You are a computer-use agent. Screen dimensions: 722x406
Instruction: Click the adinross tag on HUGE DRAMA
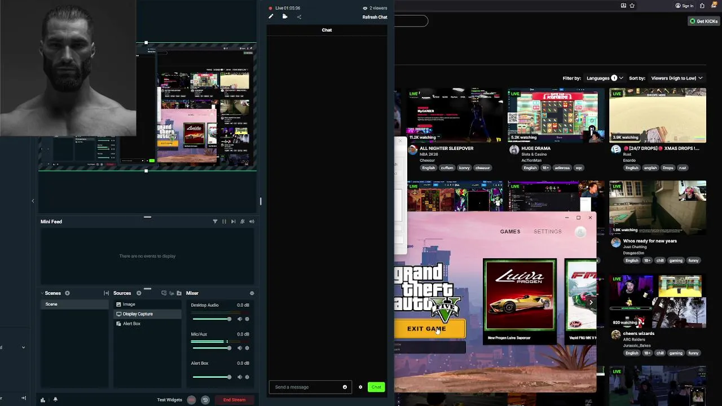tap(562, 167)
